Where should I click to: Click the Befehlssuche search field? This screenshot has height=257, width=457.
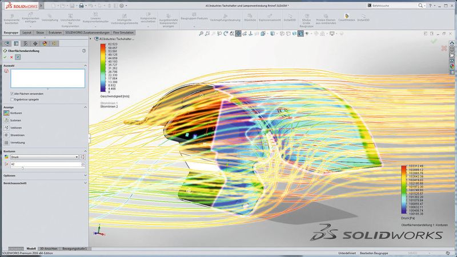[x=392, y=6]
